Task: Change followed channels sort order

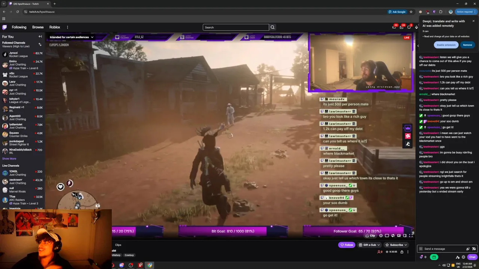Action: (40, 44)
